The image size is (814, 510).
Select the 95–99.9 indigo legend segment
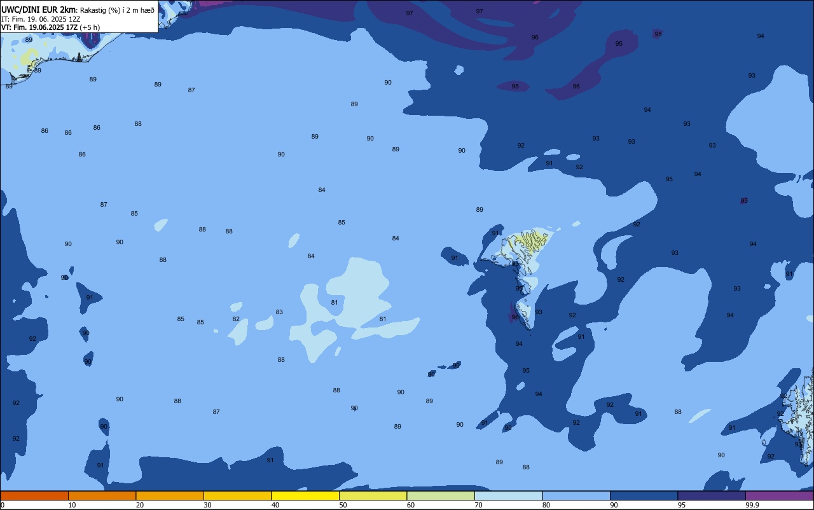click(712, 495)
